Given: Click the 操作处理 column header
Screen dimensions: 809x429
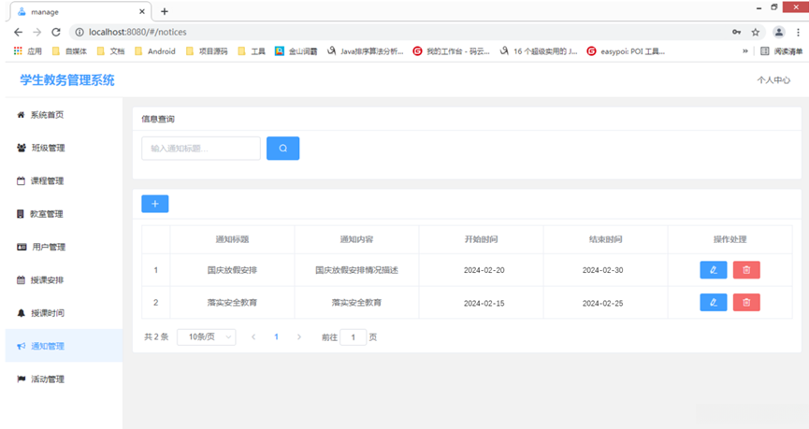Looking at the screenshot, I should click(x=730, y=239).
